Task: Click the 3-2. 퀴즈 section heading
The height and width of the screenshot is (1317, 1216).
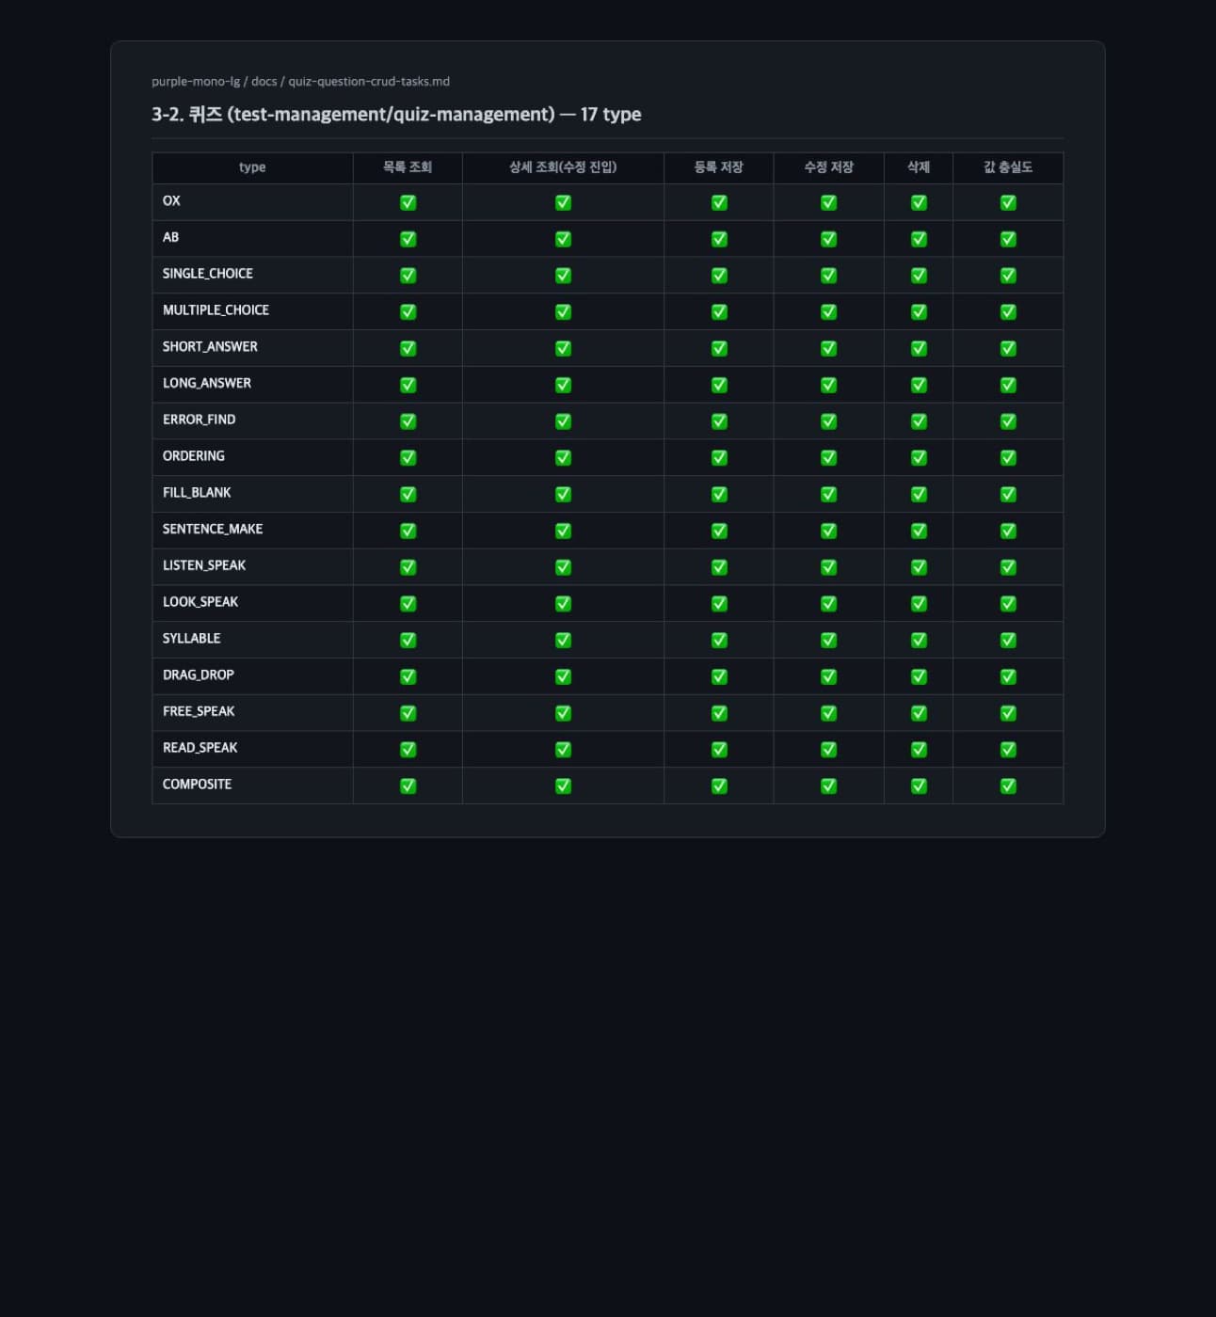Action: (396, 114)
